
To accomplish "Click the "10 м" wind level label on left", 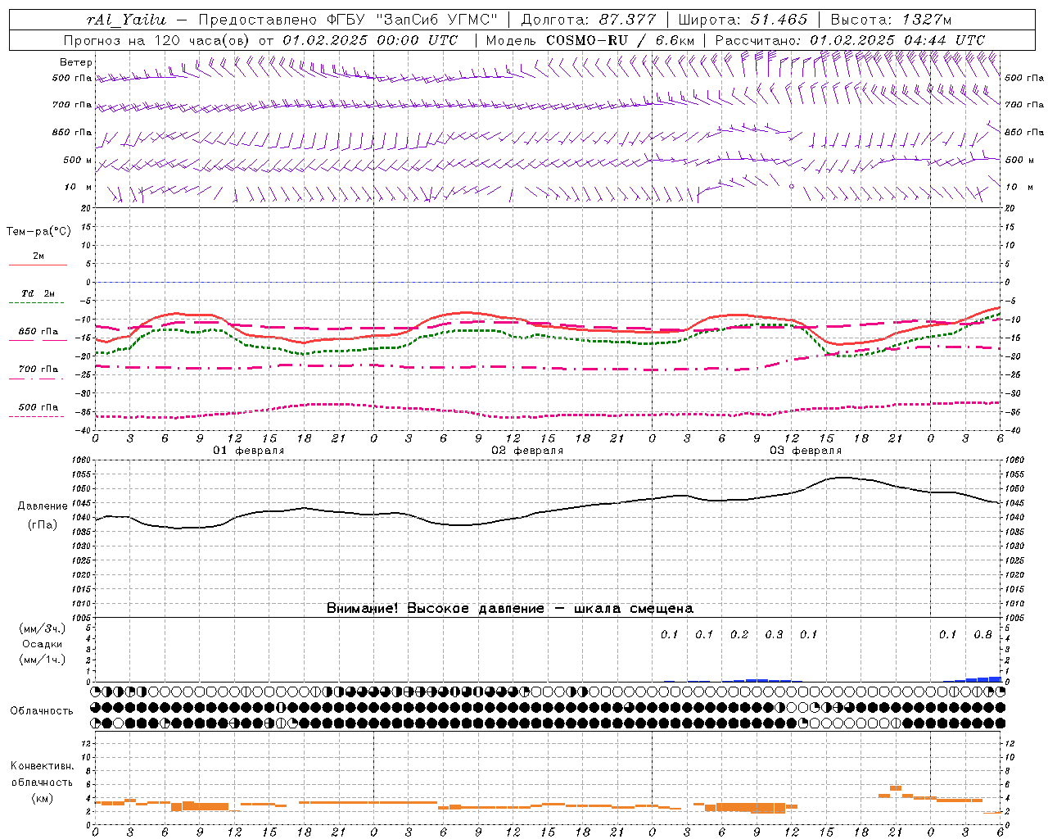I will click(x=78, y=187).
